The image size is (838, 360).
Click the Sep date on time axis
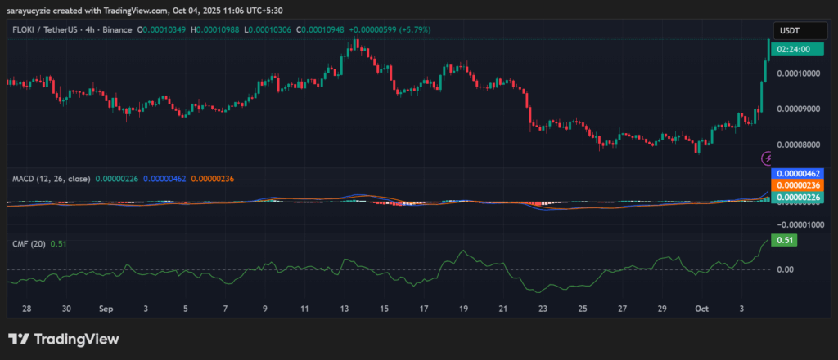coord(106,310)
